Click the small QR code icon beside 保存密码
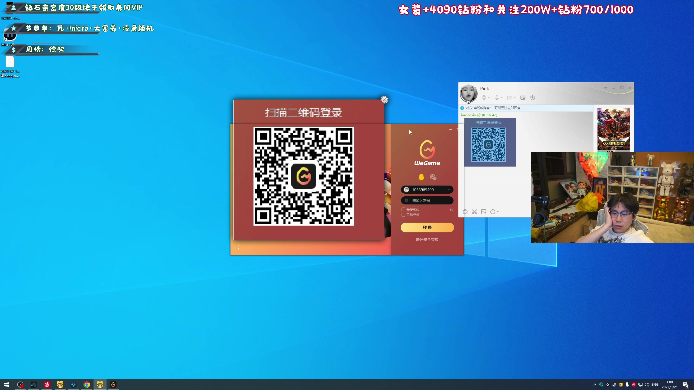This screenshot has height=390, width=694. [x=451, y=209]
